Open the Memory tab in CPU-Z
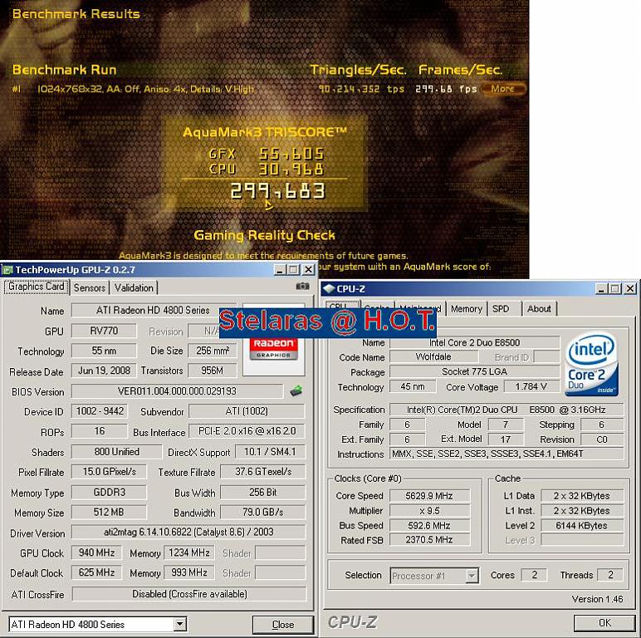 [x=467, y=309]
